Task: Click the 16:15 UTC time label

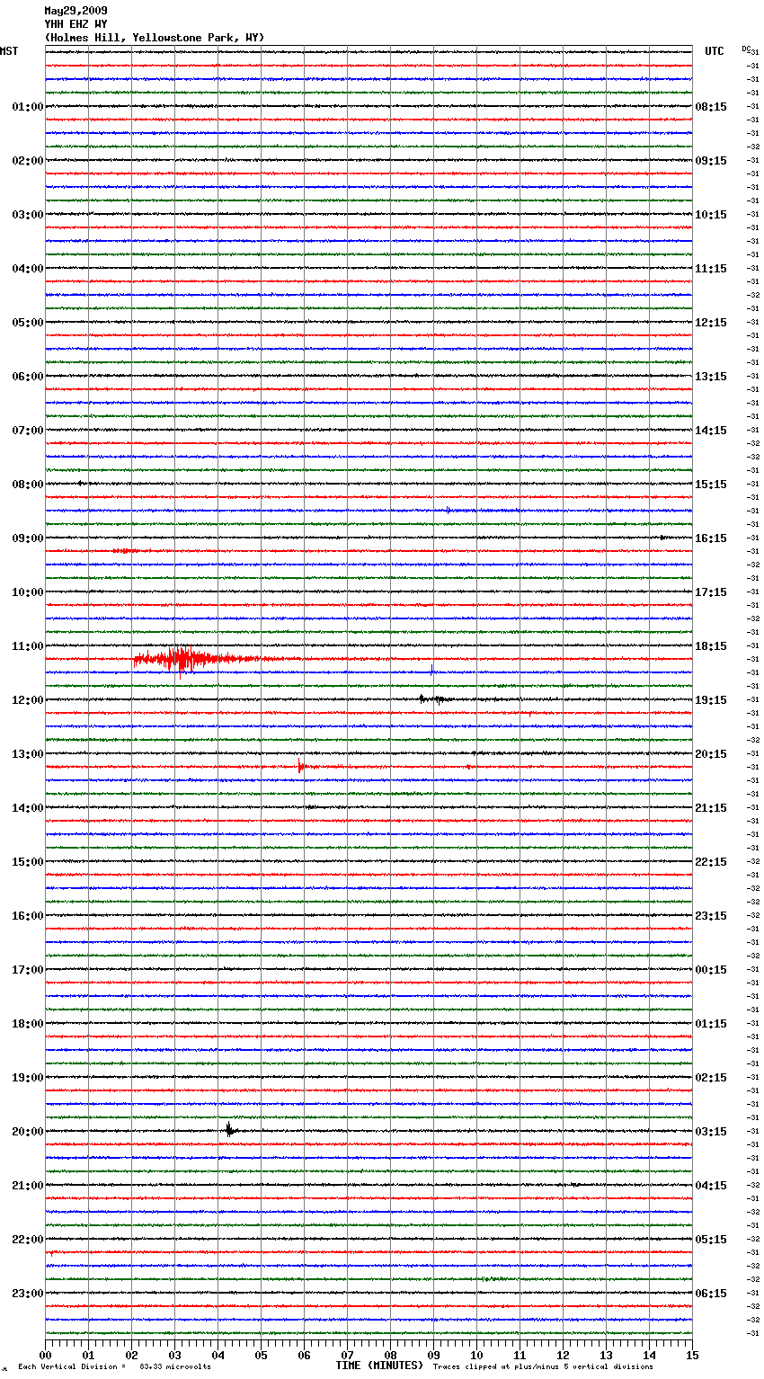Action: pyautogui.click(x=711, y=538)
